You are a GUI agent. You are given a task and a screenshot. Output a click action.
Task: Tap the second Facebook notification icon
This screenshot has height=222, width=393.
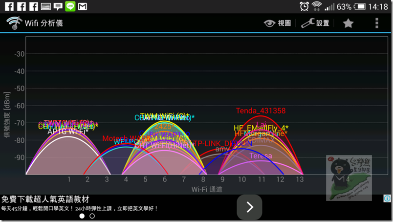pos(22,6)
